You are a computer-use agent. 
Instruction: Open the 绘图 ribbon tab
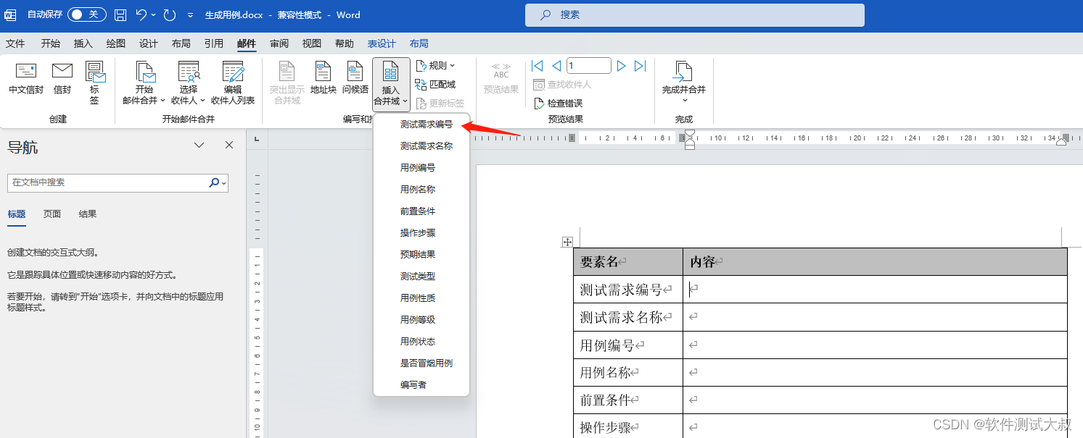tap(116, 43)
